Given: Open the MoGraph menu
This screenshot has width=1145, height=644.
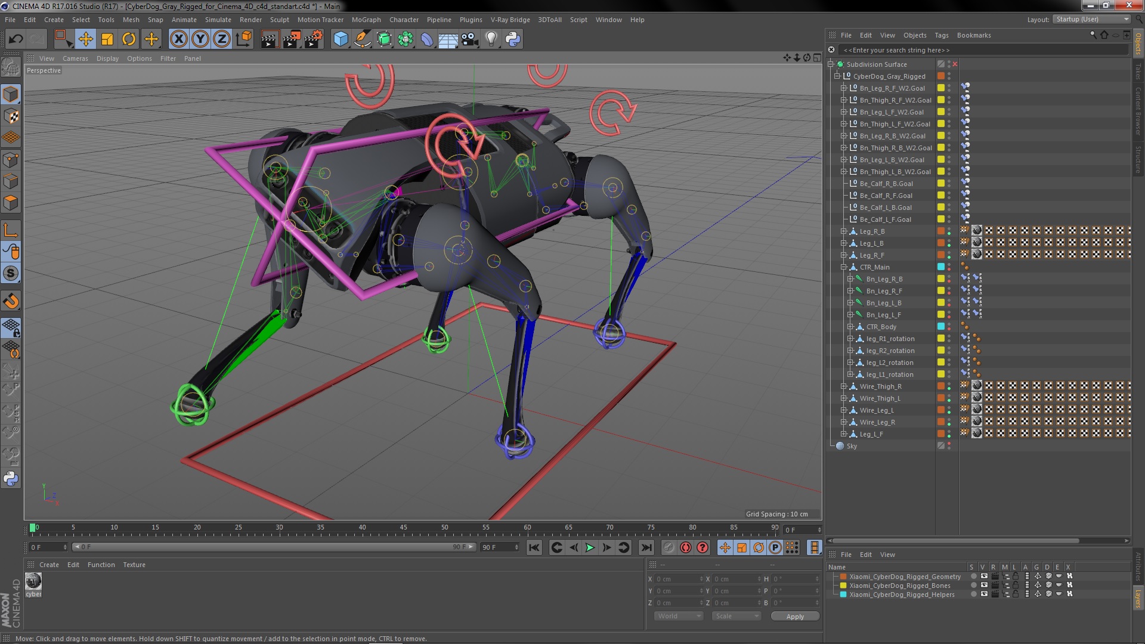Looking at the screenshot, I should tap(366, 20).
